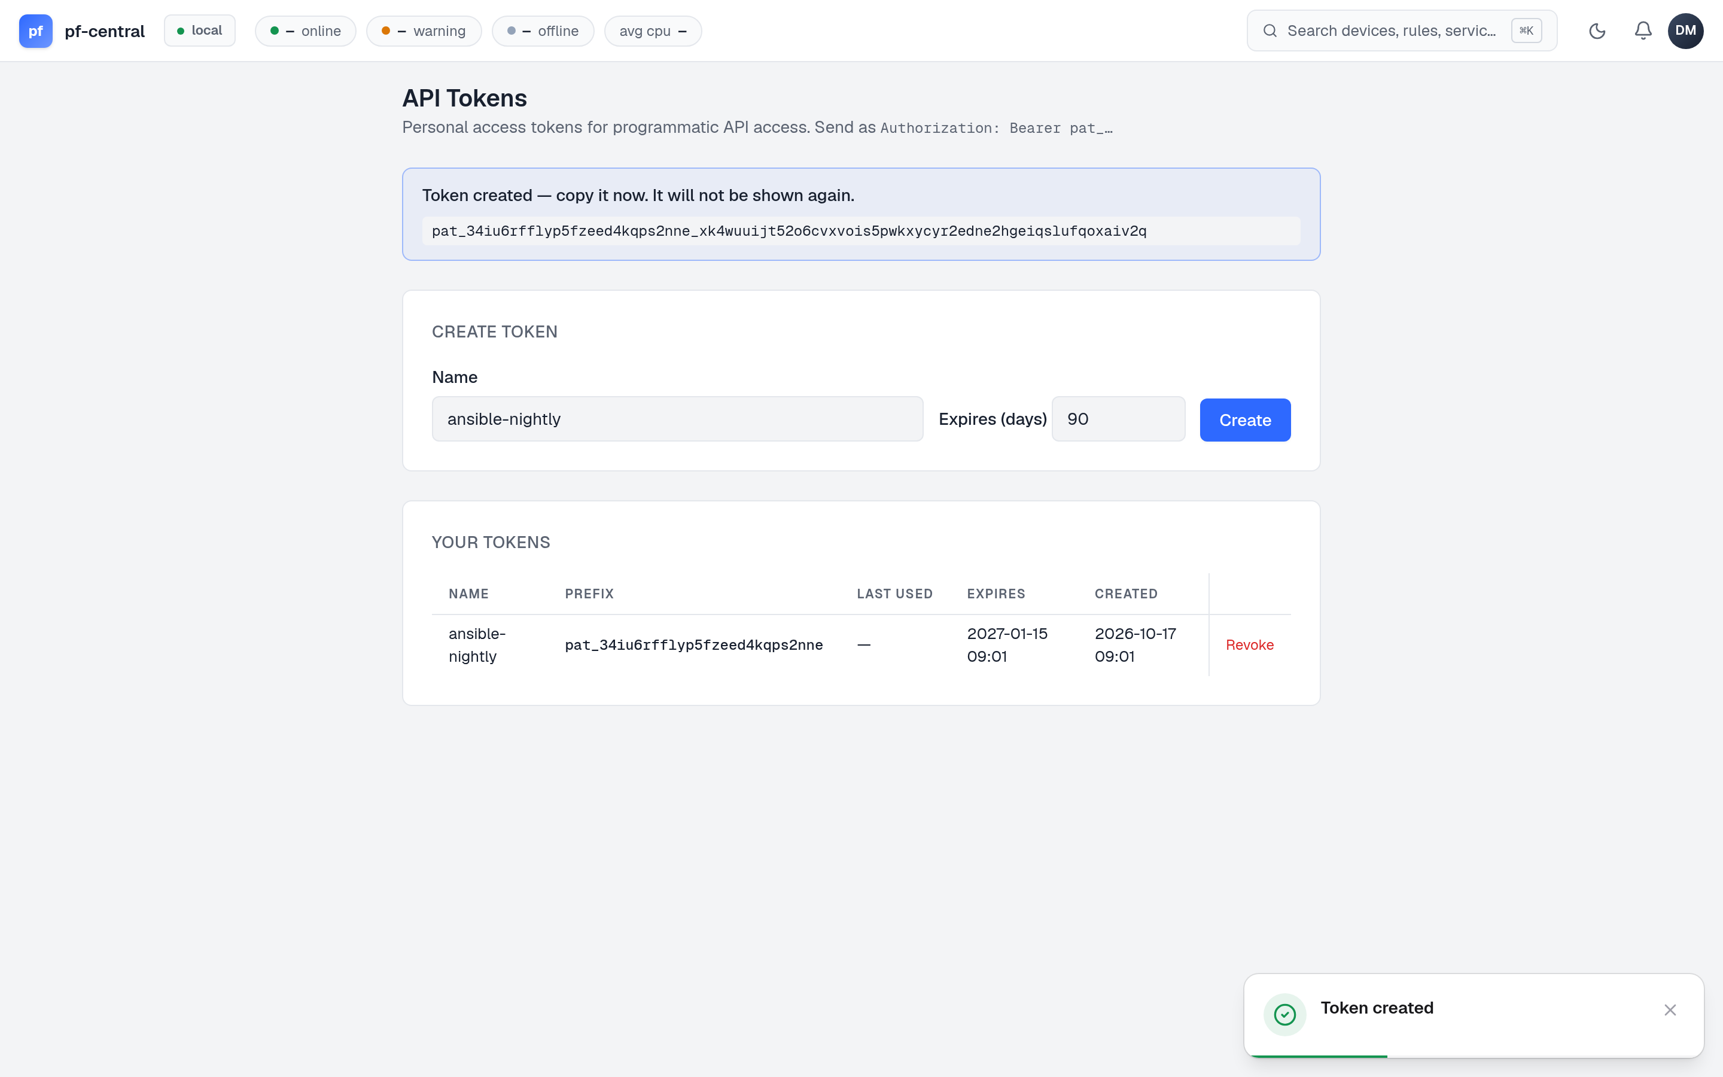The width and height of the screenshot is (1723, 1077).
Task: Toggle dark mode with the moon icon
Action: coord(1597,31)
